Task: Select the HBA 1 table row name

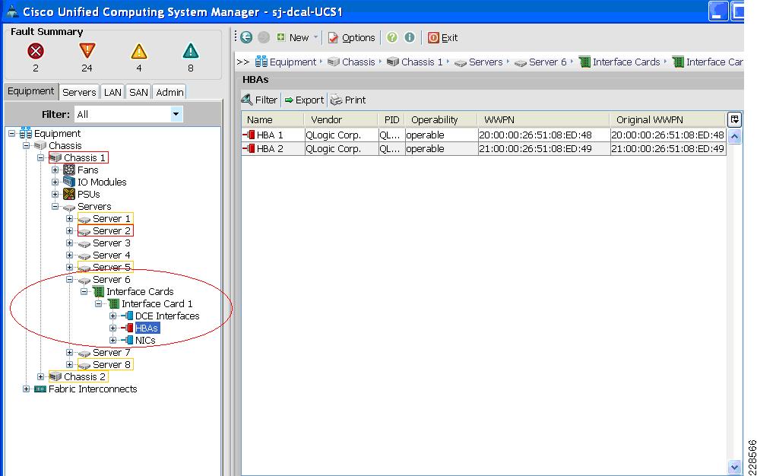Action: click(270, 135)
